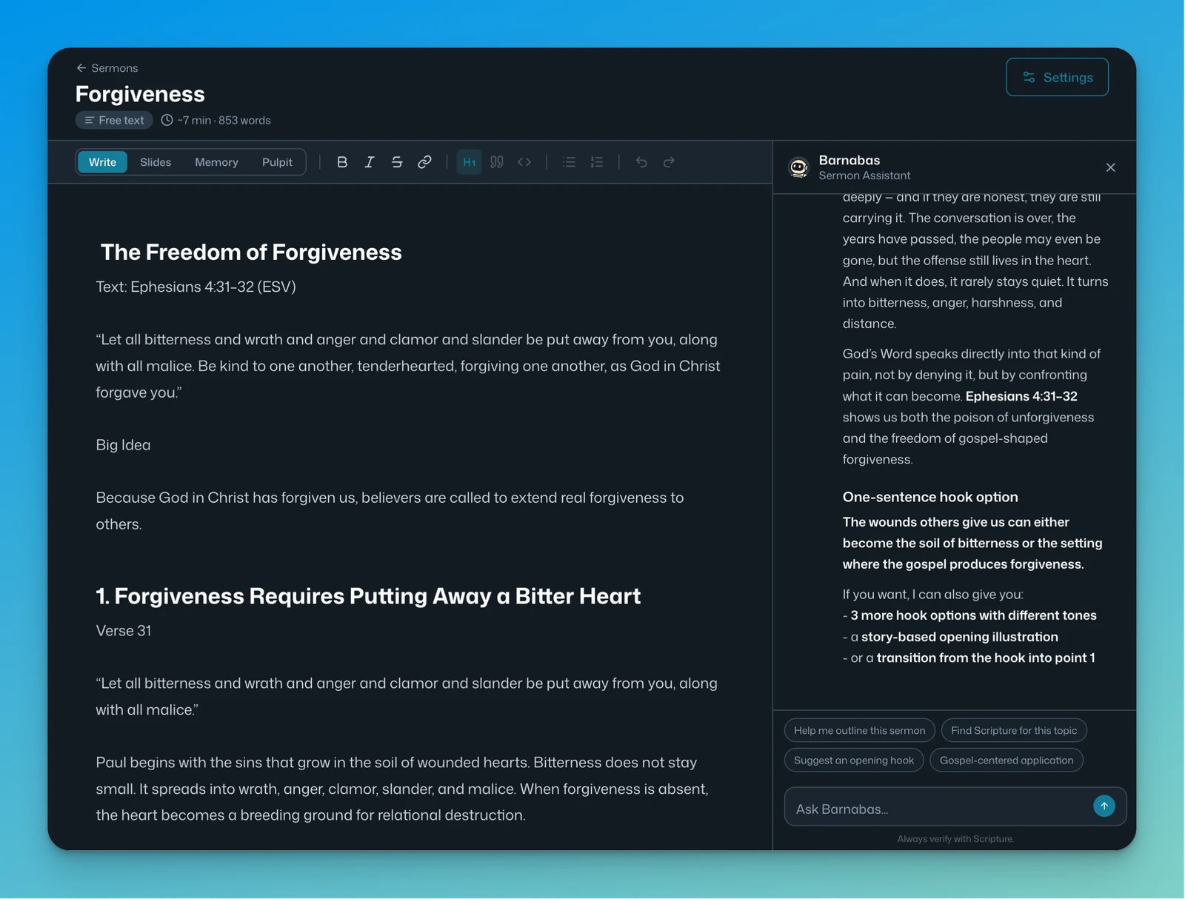Open the Memory tab
The height and width of the screenshot is (899, 1185).
216,162
